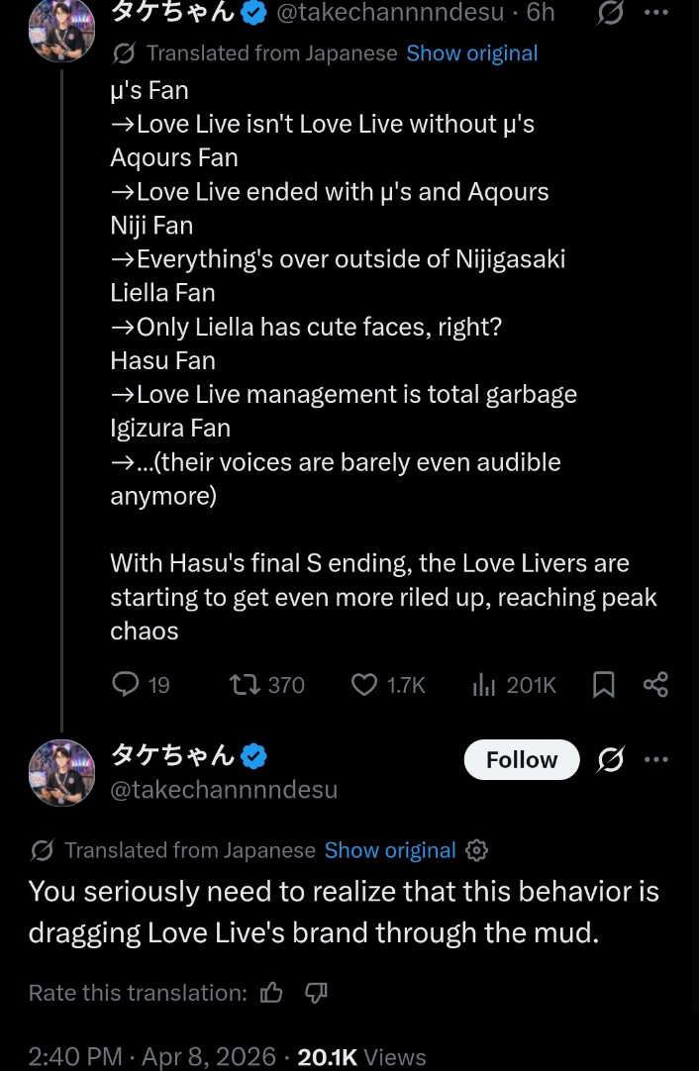Open Grok icon on top tweet
The height and width of the screenshot is (1071, 699).
611,13
